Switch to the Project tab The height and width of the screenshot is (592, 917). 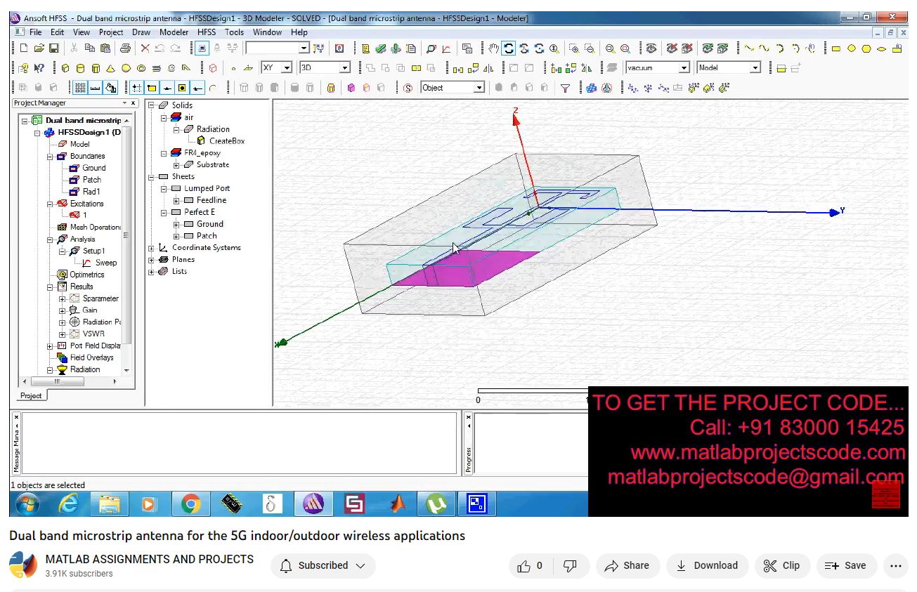pos(31,395)
